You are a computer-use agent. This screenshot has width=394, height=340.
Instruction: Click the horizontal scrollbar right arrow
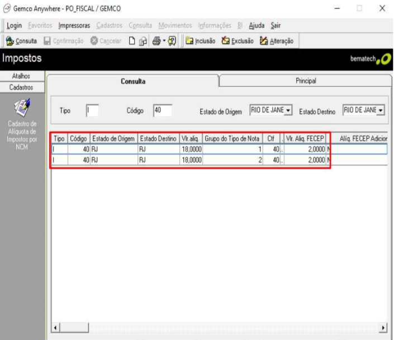pyautogui.click(x=383, y=328)
